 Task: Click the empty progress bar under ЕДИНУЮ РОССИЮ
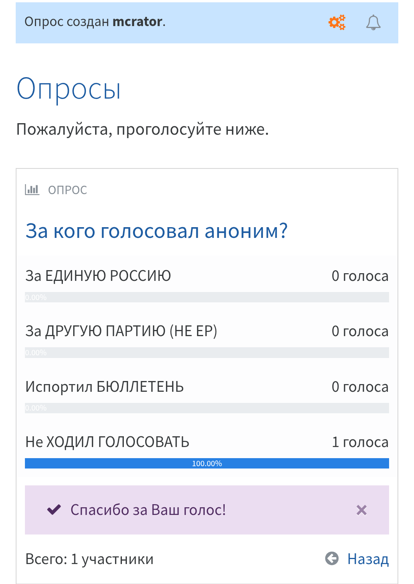207,297
